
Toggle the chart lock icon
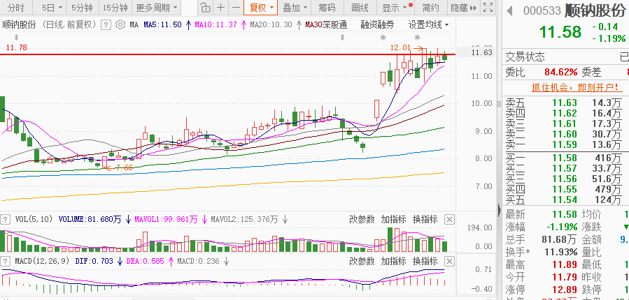point(205,8)
